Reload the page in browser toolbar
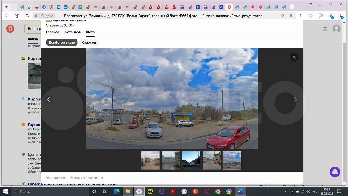The image size is (348, 196). [27, 16]
